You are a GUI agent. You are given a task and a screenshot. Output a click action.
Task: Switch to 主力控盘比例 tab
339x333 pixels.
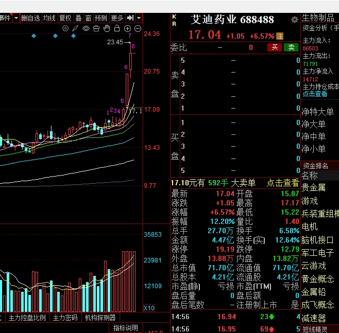tap(27, 318)
